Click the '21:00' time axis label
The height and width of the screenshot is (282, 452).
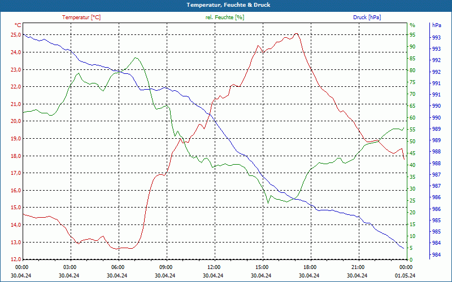(358, 267)
